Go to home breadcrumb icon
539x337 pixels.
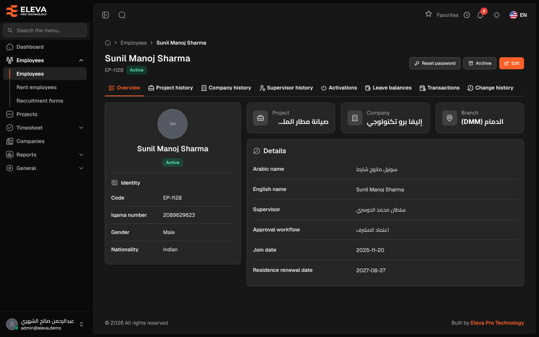[108, 43]
